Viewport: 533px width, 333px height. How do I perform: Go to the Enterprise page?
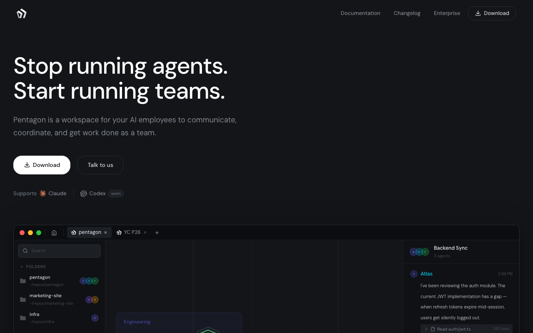click(447, 13)
